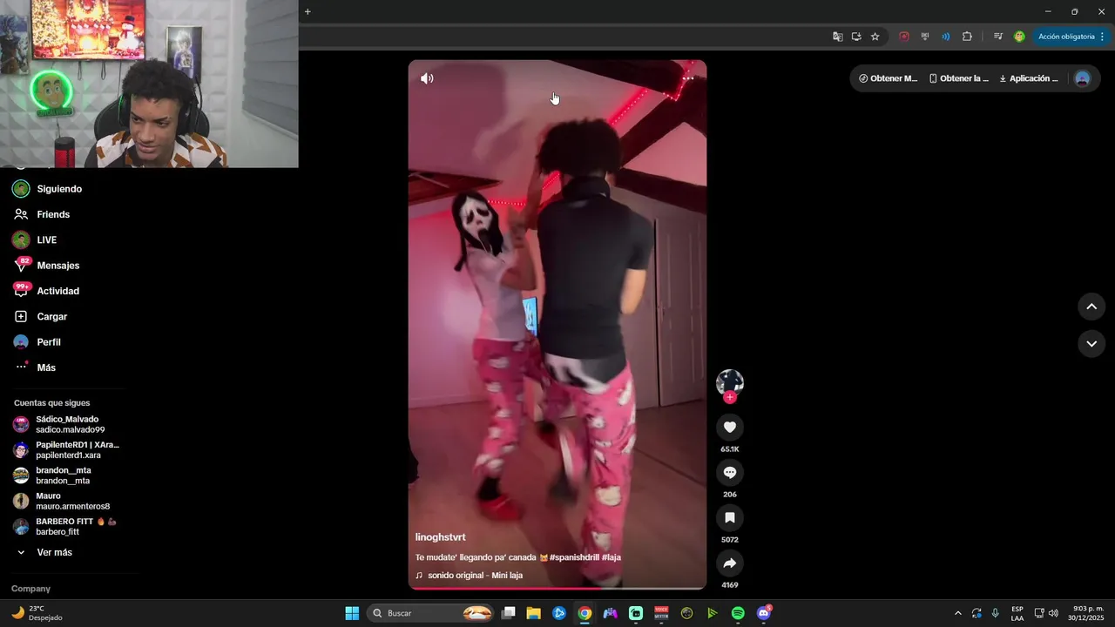The width and height of the screenshot is (1115, 627).
Task: Open the extensions puzzle icon
Action: pyautogui.click(x=967, y=37)
